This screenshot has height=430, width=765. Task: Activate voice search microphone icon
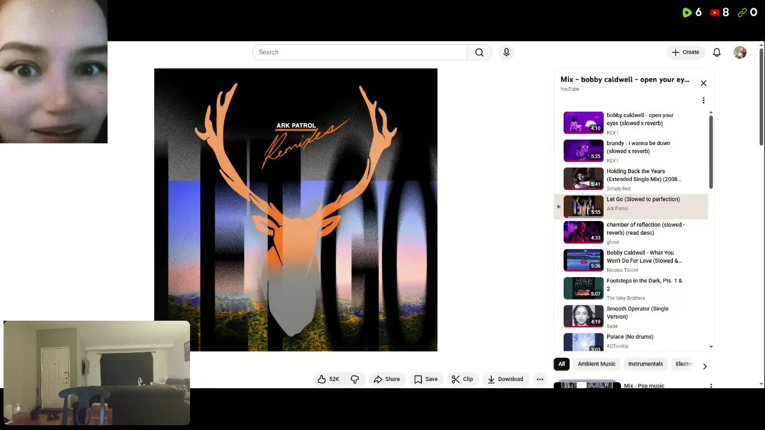[x=506, y=53]
